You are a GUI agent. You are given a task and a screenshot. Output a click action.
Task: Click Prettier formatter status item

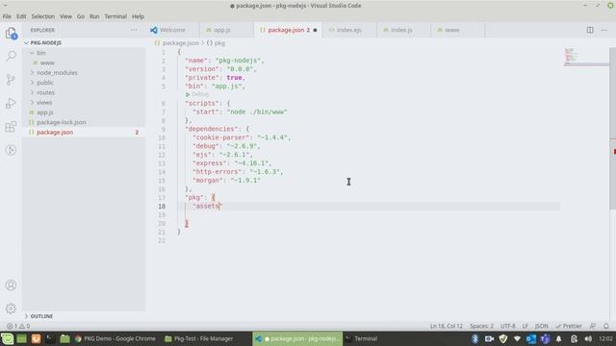click(569, 326)
